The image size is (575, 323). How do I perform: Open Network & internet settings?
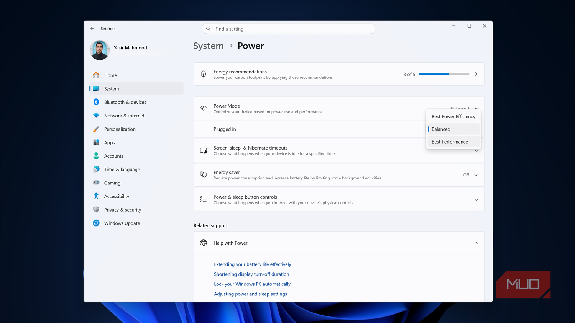pos(136,116)
